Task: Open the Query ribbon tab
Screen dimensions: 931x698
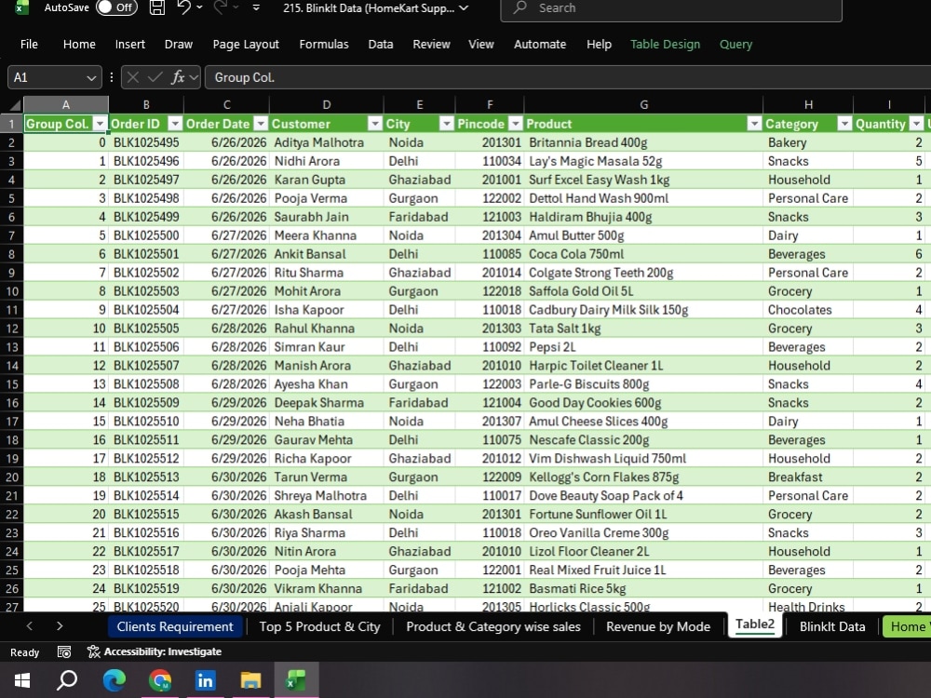Action: 735,44
